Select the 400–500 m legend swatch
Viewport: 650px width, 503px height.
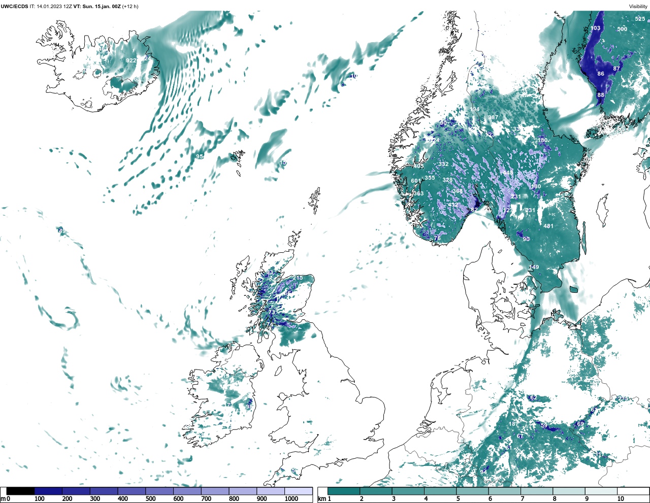tap(132, 491)
